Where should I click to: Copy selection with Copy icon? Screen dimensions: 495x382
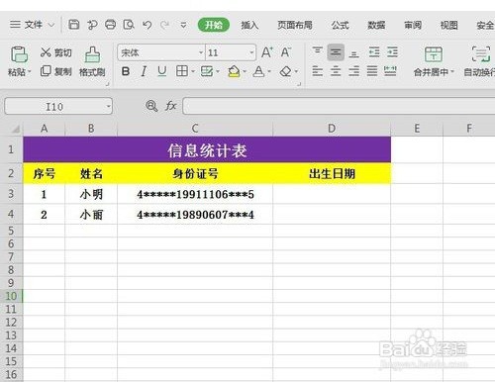[x=46, y=71]
